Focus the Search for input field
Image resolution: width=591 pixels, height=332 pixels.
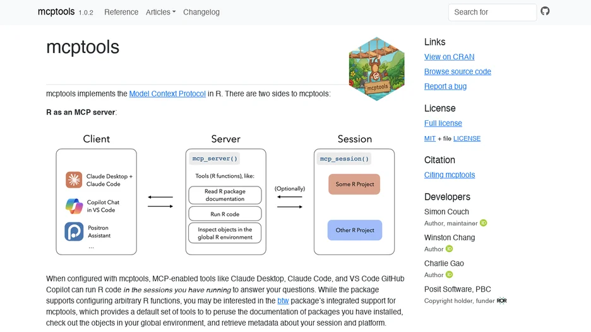point(492,12)
